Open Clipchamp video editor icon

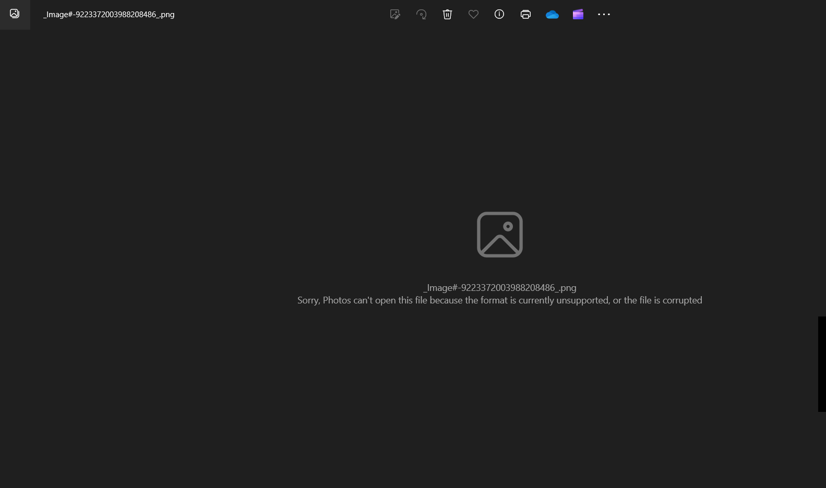pyautogui.click(x=578, y=15)
